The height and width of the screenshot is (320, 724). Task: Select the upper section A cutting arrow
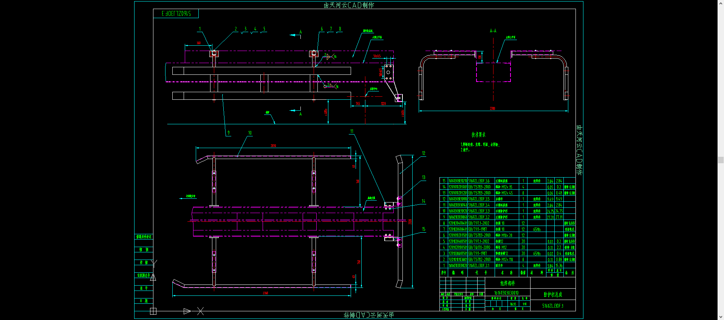(x=295, y=35)
